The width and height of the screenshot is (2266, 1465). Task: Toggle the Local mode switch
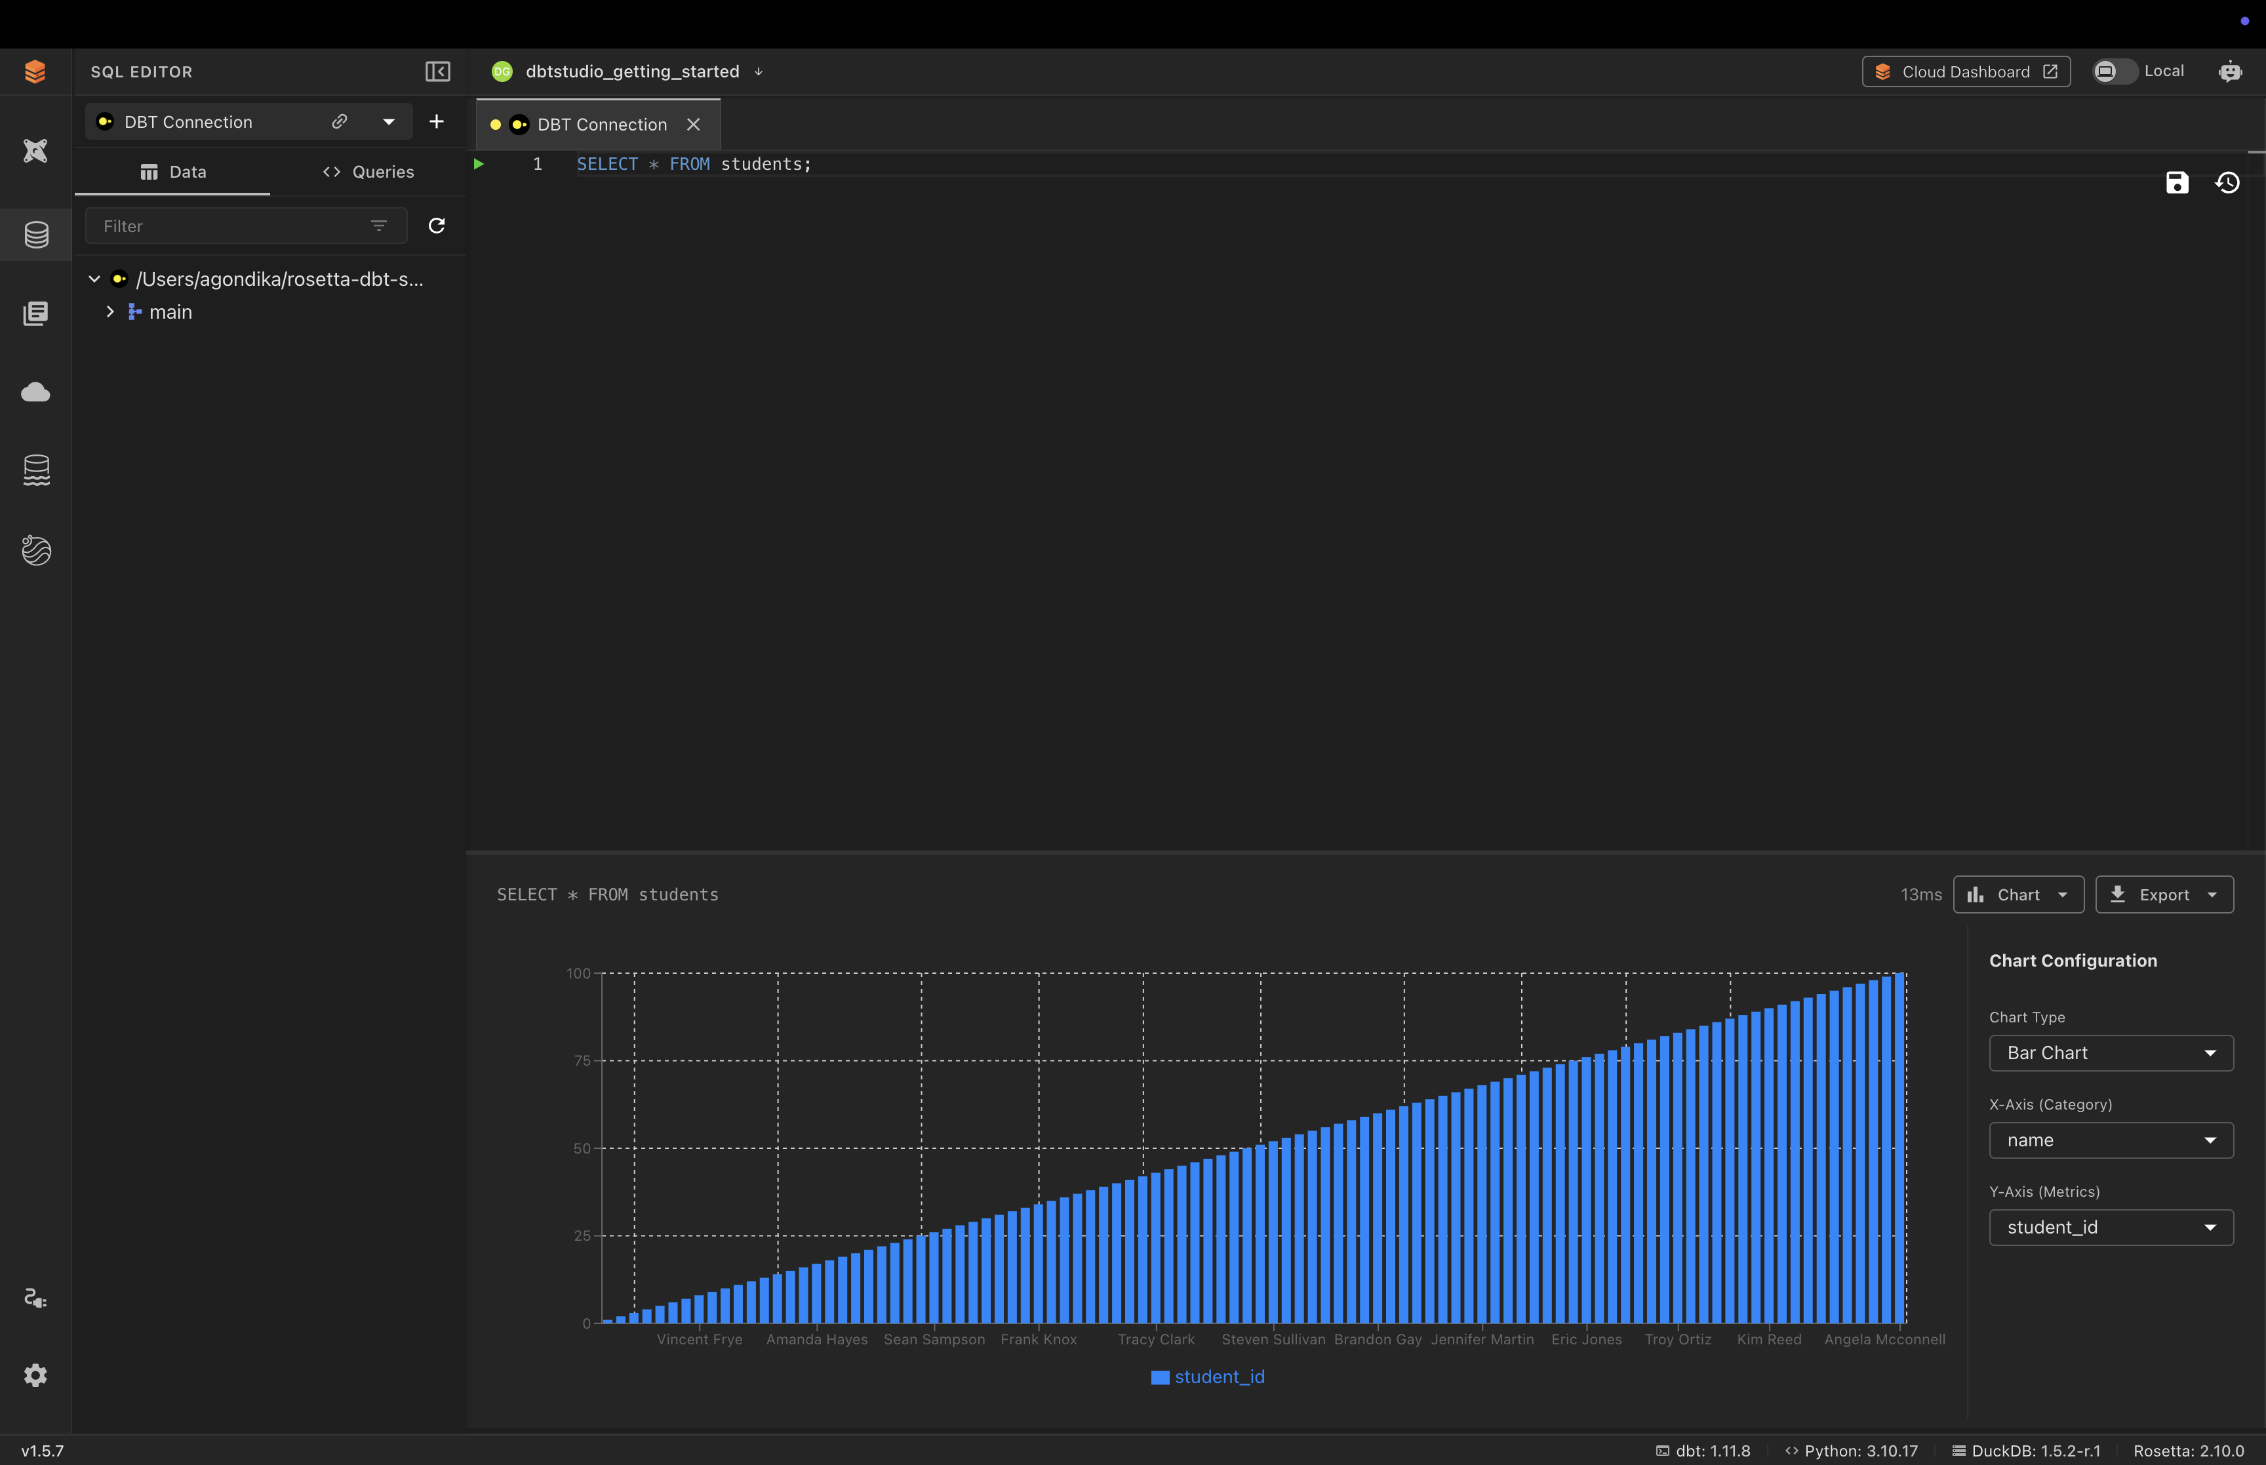point(2114,71)
